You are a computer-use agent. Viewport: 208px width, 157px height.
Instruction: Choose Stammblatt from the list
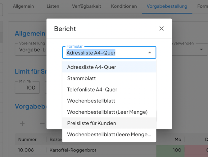(x=81, y=78)
